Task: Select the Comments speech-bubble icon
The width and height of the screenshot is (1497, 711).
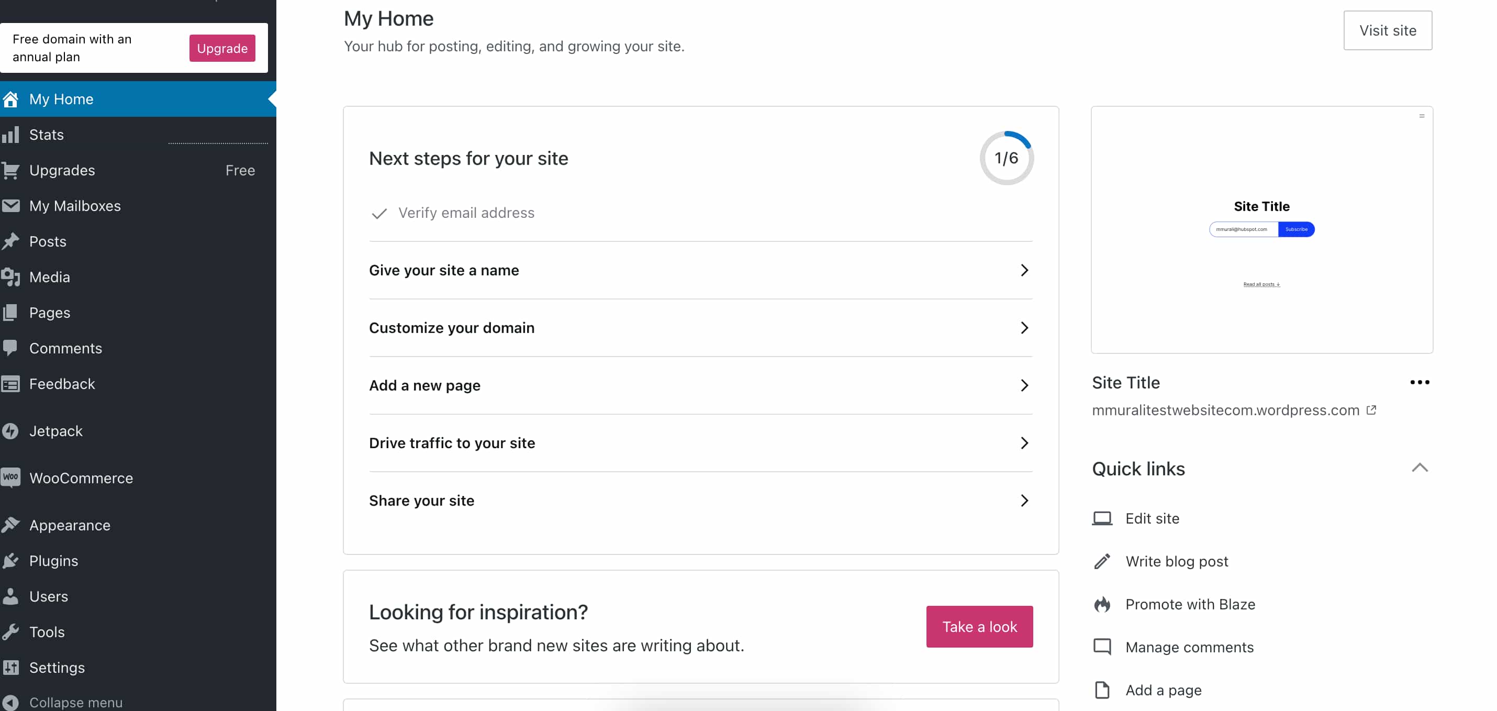Action: (x=12, y=348)
